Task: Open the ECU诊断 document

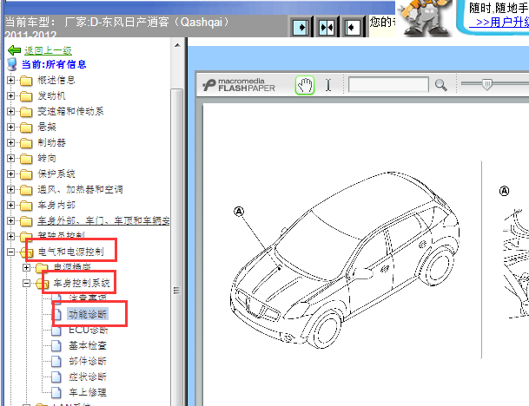Action: (x=89, y=330)
